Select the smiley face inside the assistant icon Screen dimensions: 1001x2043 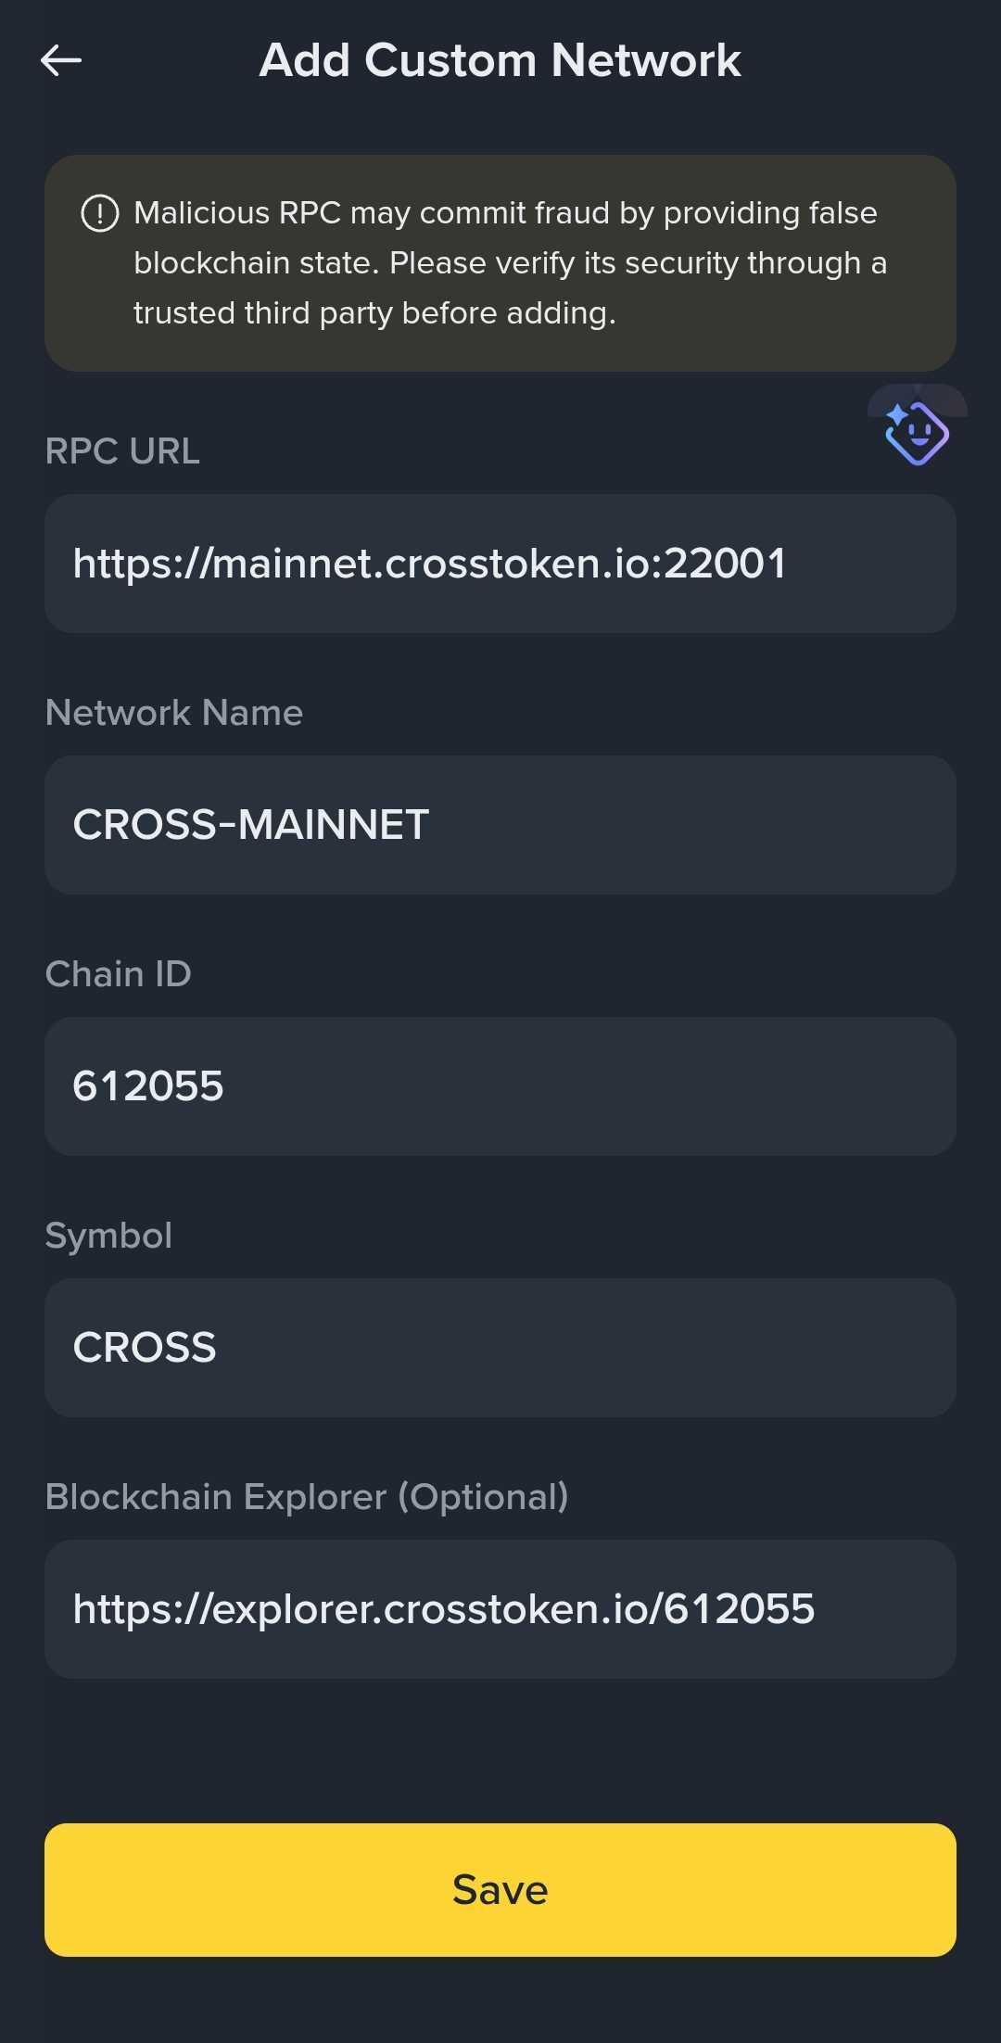pyautogui.click(x=920, y=438)
